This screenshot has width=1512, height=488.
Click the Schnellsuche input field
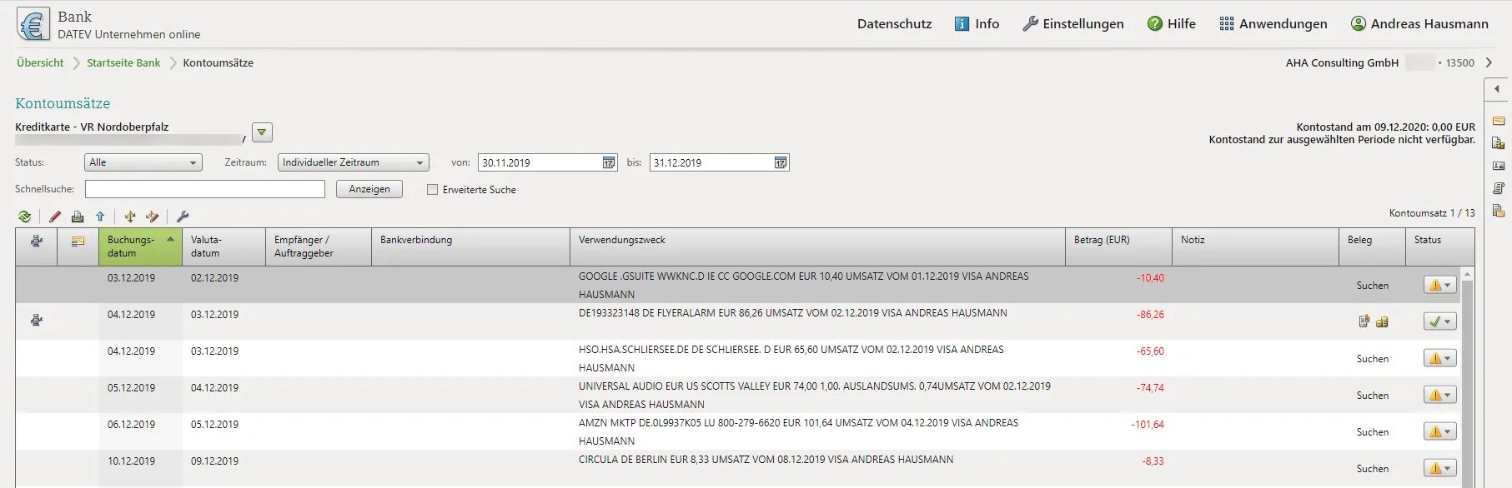point(205,189)
